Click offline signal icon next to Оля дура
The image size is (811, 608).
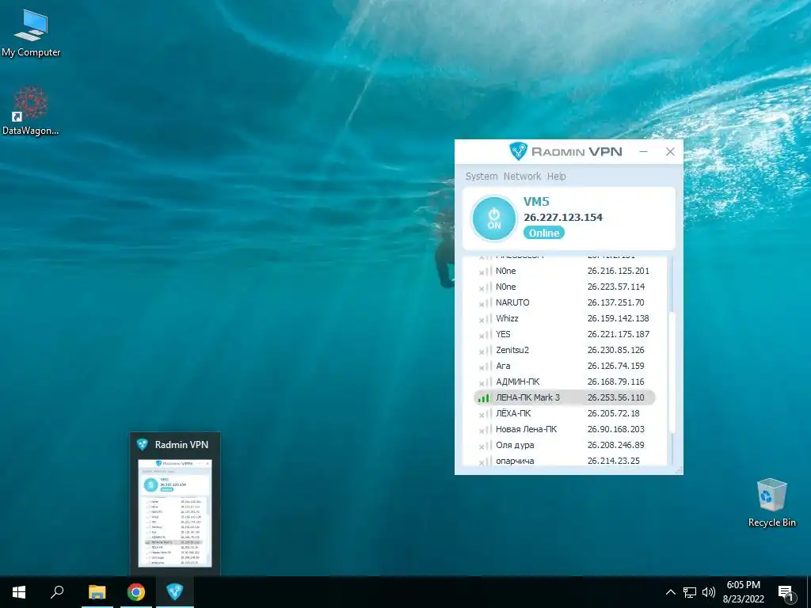pos(485,446)
